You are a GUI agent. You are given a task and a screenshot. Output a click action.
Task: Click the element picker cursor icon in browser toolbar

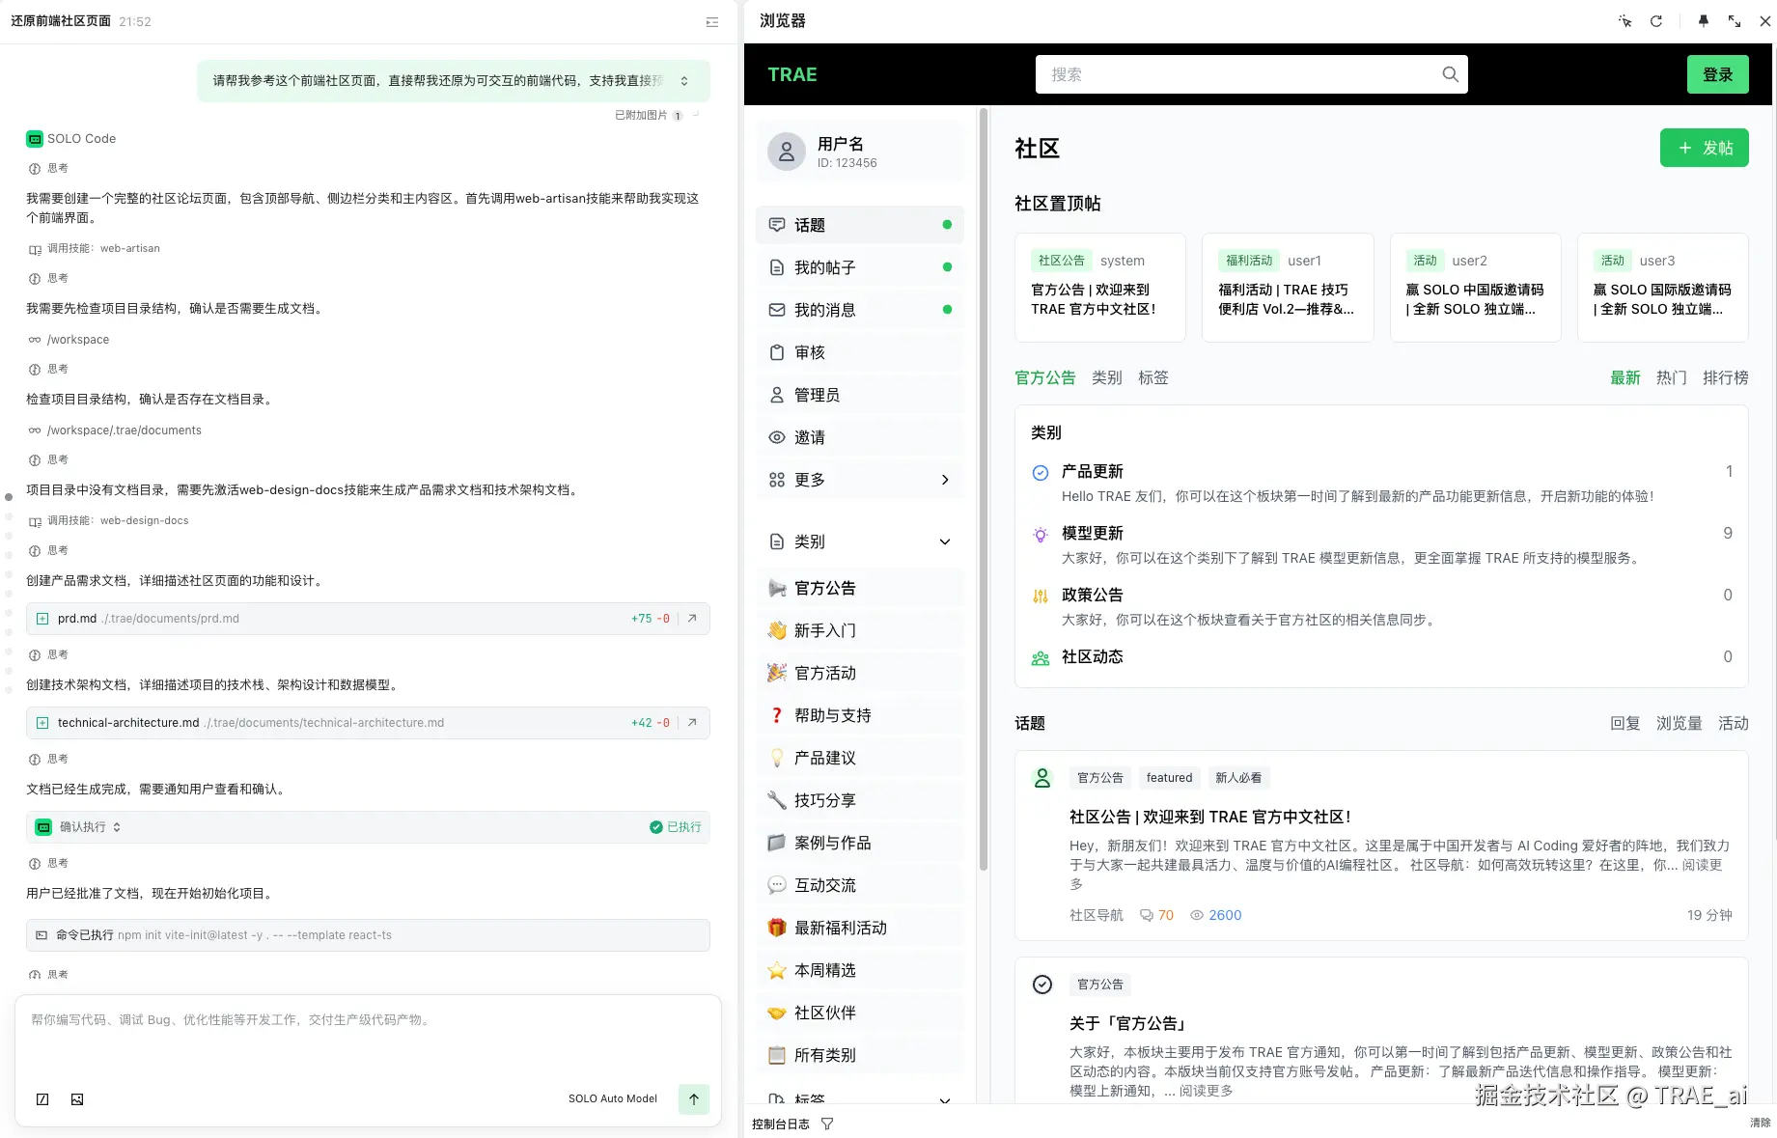tap(1625, 21)
